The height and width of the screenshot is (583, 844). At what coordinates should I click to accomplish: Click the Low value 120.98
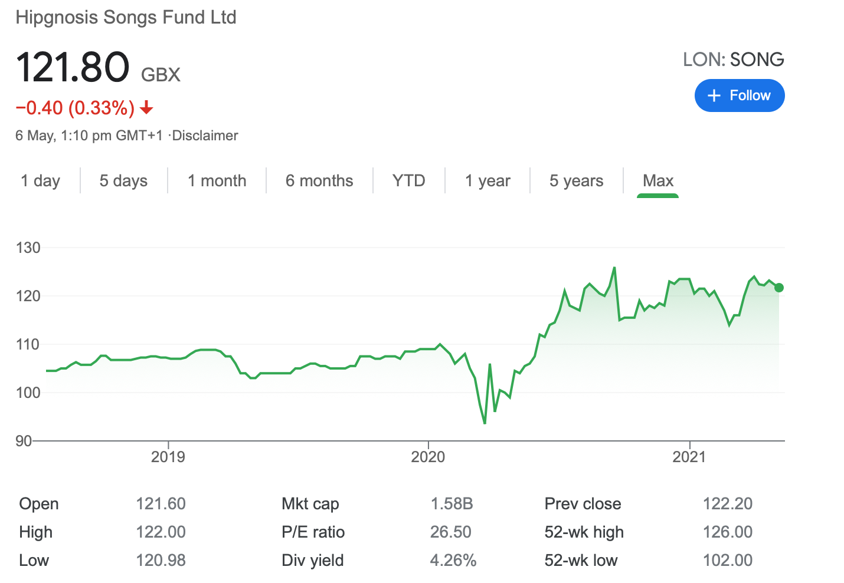[161, 560]
